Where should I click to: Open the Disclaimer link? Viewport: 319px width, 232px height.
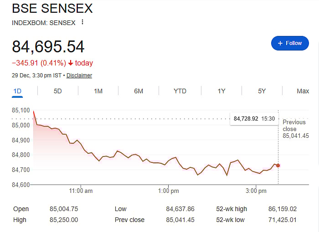tap(79, 76)
